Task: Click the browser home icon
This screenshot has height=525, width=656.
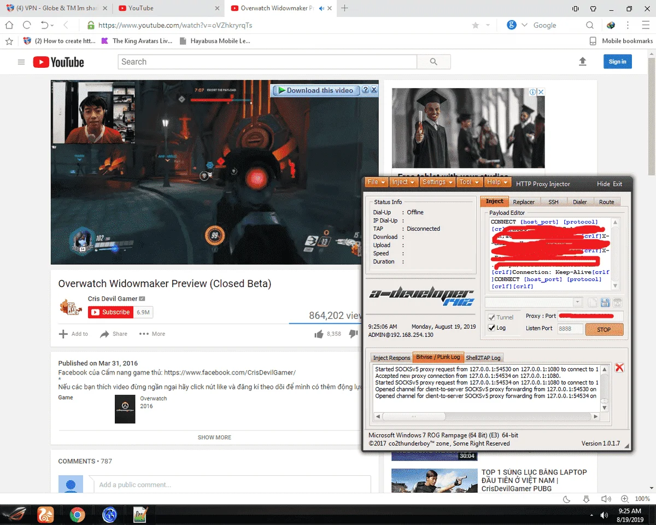Action: point(9,25)
